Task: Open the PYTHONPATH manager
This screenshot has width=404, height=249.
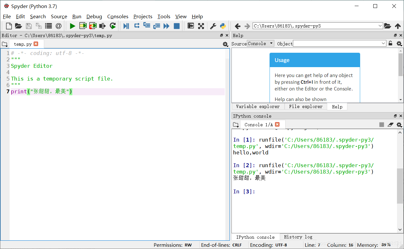Action: (x=223, y=26)
